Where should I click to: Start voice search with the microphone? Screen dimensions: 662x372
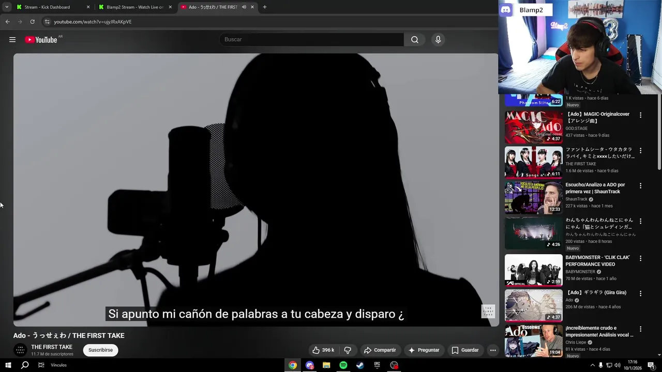pyautogui.click(x=438, y=40)
